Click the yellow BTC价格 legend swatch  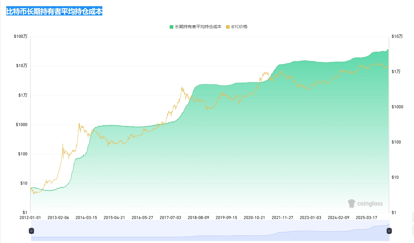(x=228, y=27)
